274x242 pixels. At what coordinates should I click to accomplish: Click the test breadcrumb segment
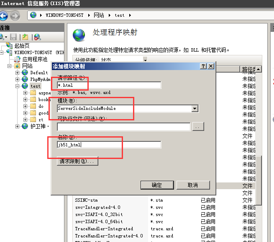click(x=120, y=16)
